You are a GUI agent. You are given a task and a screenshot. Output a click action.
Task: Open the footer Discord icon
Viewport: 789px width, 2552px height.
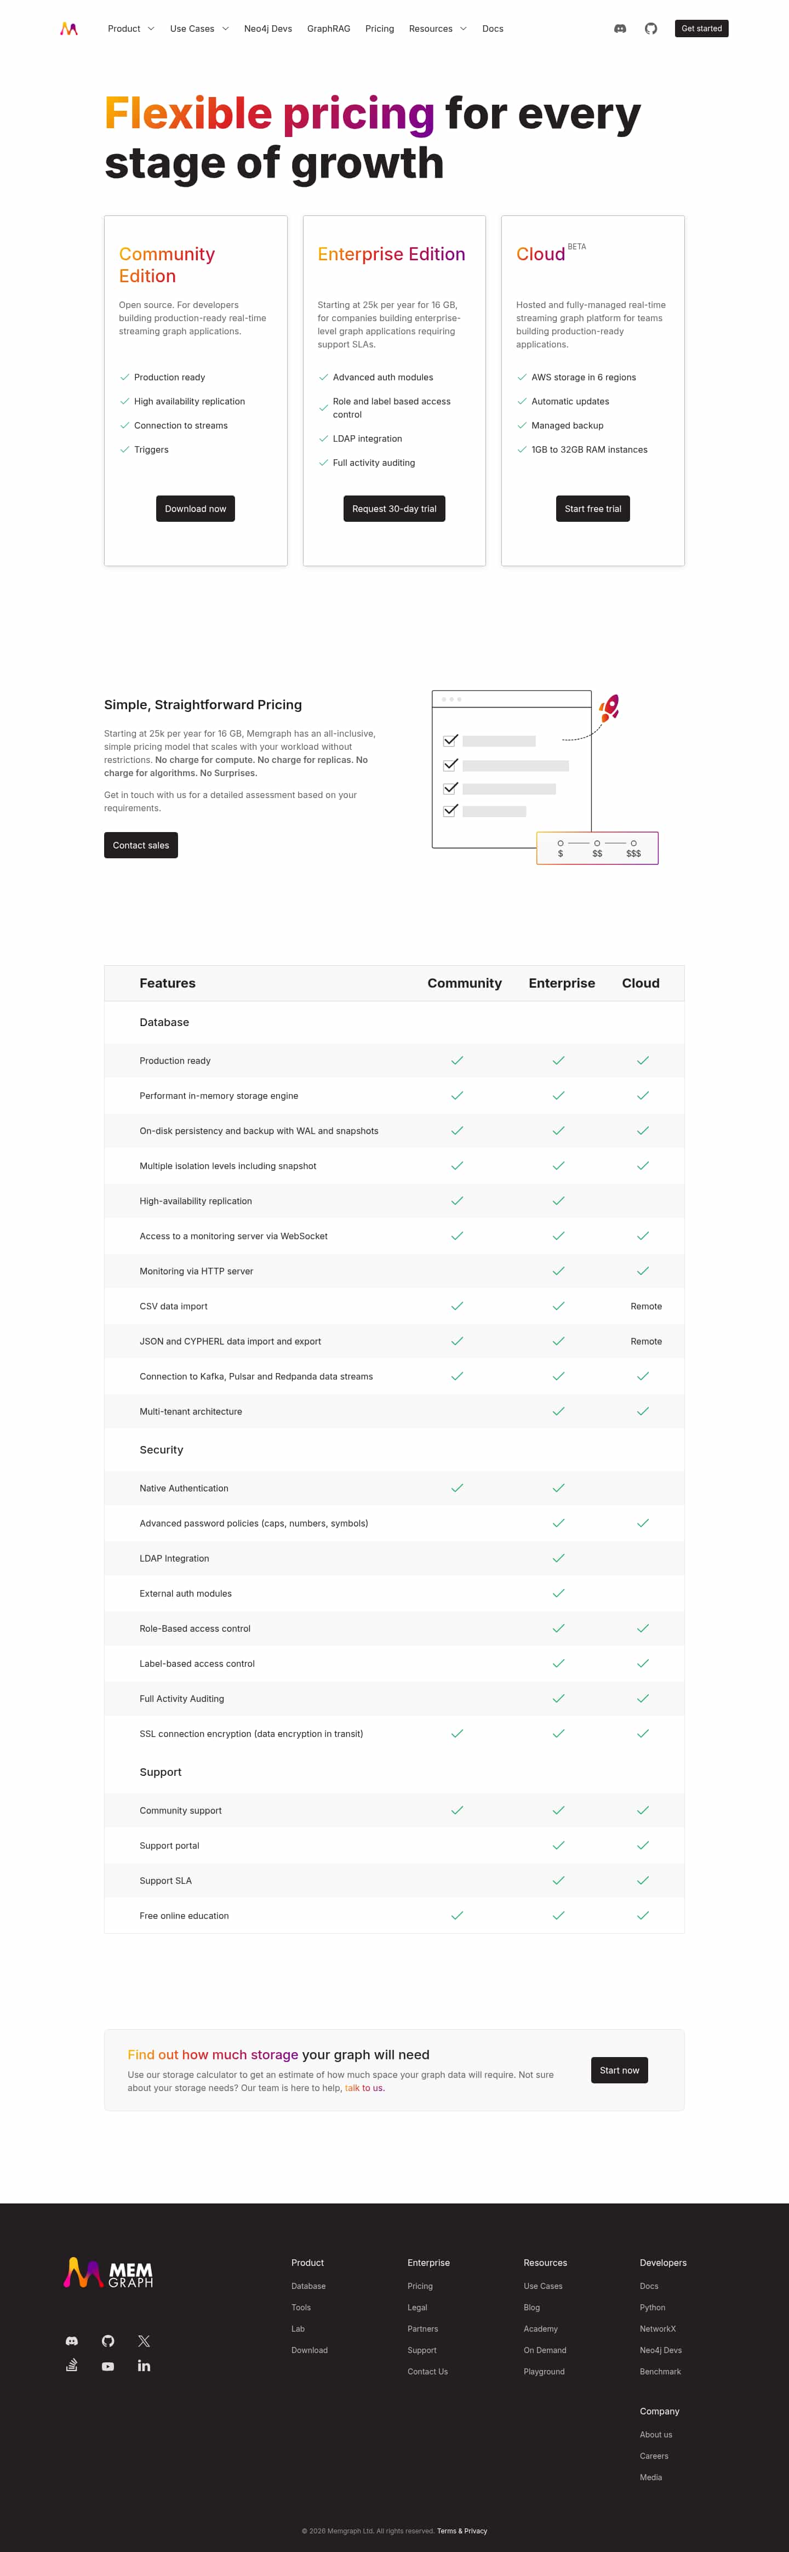point(71,2340)
